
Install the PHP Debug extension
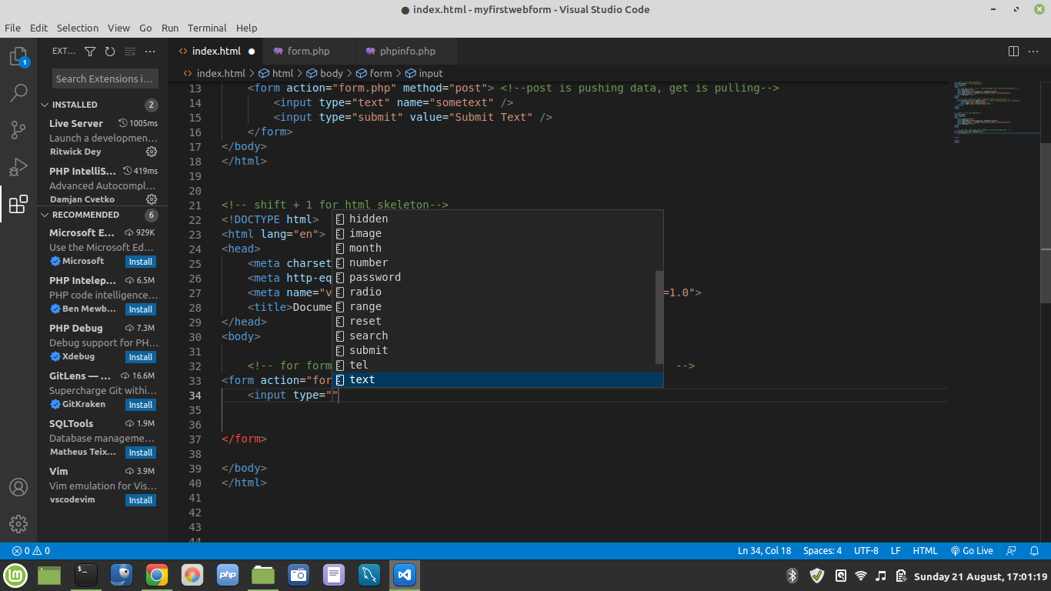[141, 357]
